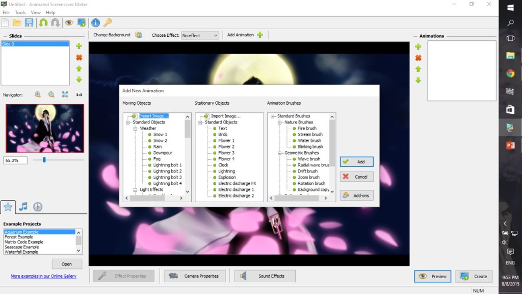Collapse the Geometric Brushes node
This screenshot has height=294, width=522.
(280, 153)
